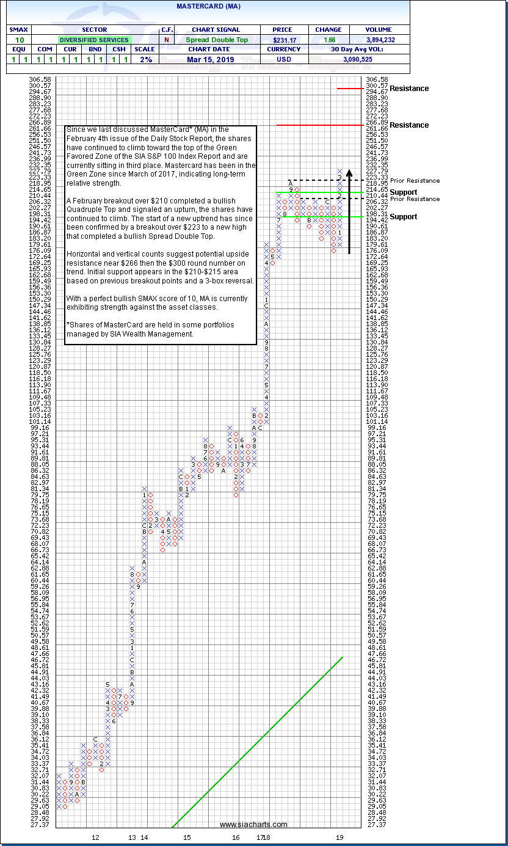Click the $231.17 price value
The image size is (508, 846).
pos(283,40)
